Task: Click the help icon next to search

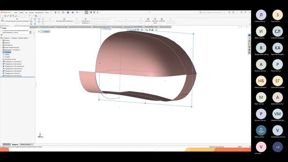Action: click(x=229, y=12)
